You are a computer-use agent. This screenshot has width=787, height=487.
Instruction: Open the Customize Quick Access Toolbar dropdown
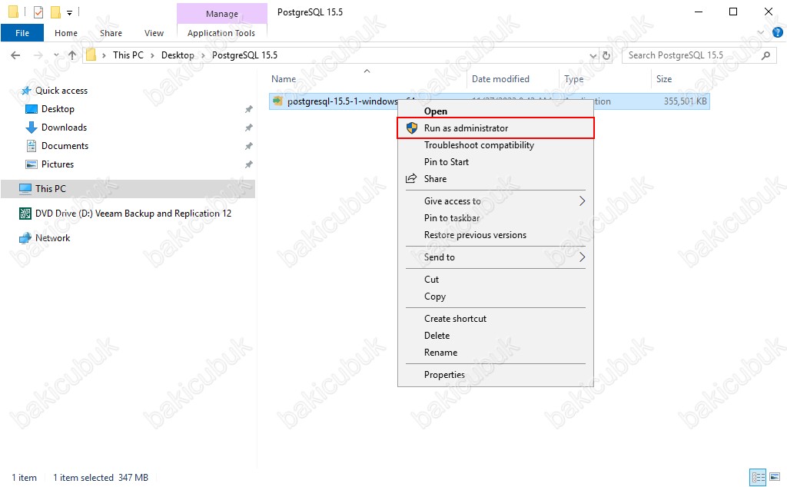click(70, 12)
